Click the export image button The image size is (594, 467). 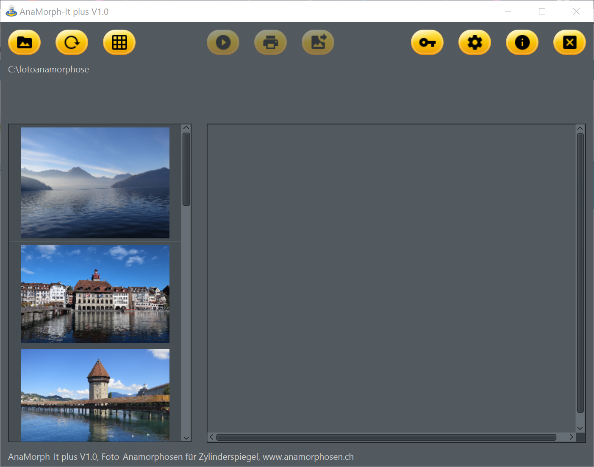pos(318,42)
